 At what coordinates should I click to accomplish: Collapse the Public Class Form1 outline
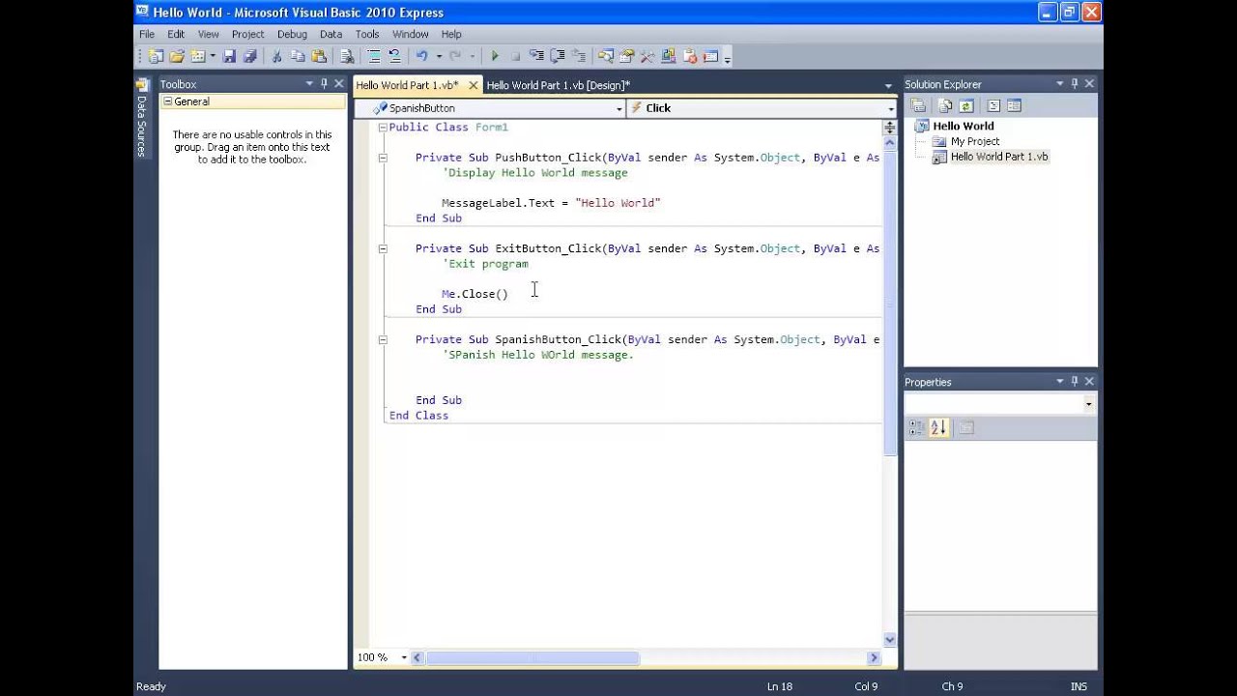pyautogui.click(x=383, y=128)
